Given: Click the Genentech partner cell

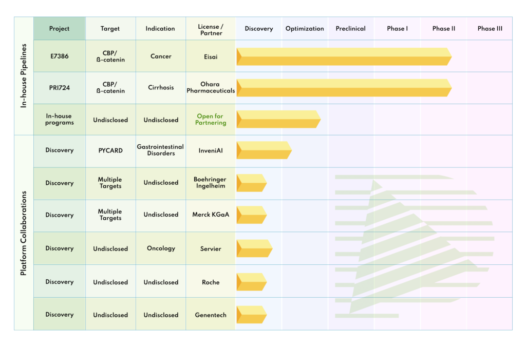Looking at the screenshot, I should (211, 315).
